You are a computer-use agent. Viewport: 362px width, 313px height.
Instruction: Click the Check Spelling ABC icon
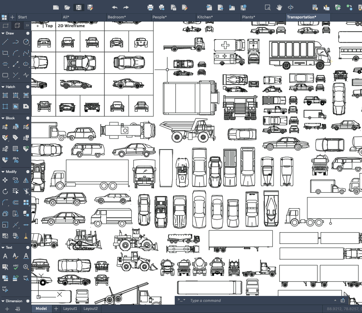click(x=16, y=267)
